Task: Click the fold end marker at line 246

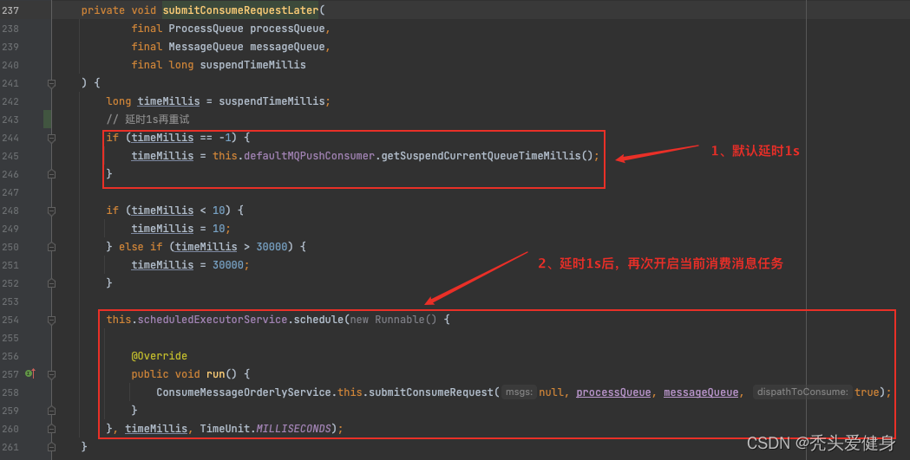Action: (51, 174)
